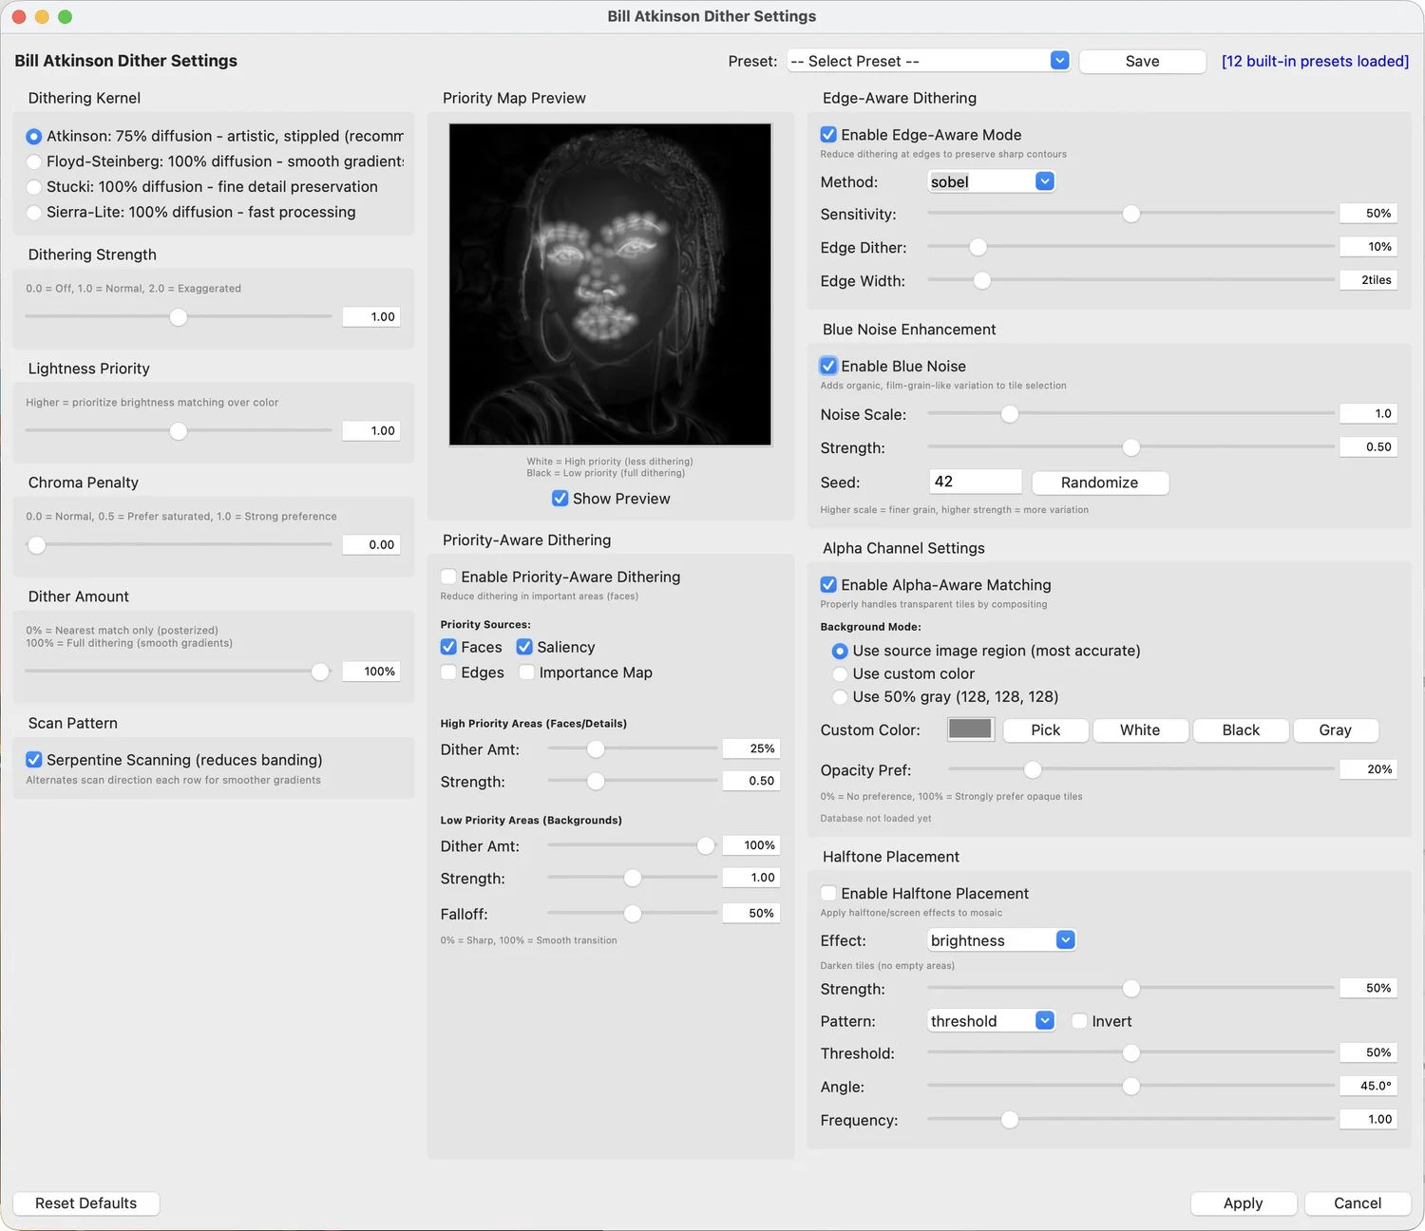1425x1231 pixels.
Task: Check the halftone Invert option
Action: point(1079,1021)
